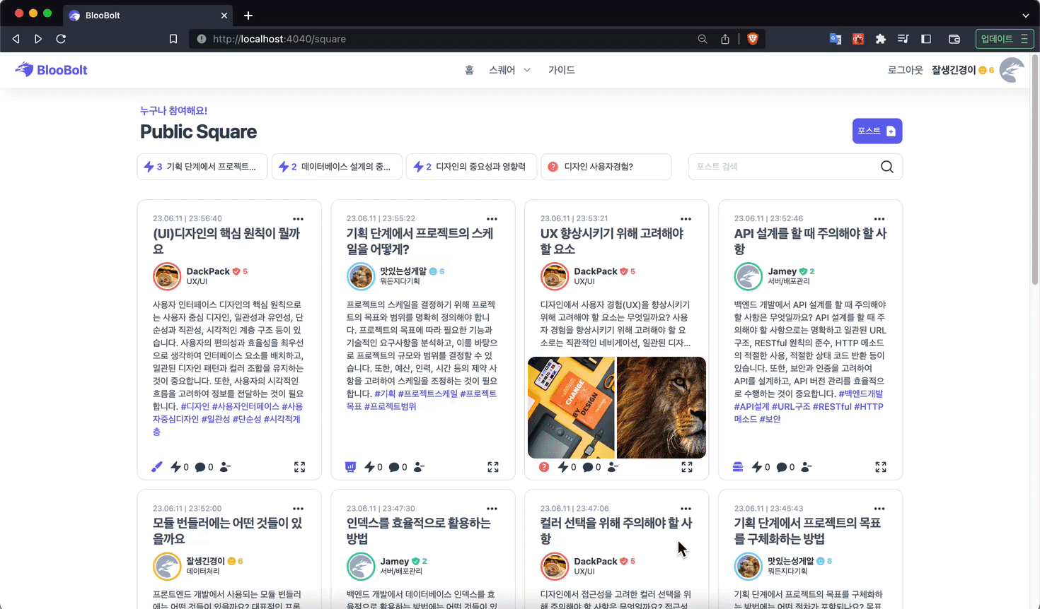Open comments on API 설계 post

click(x=782, y=467)
